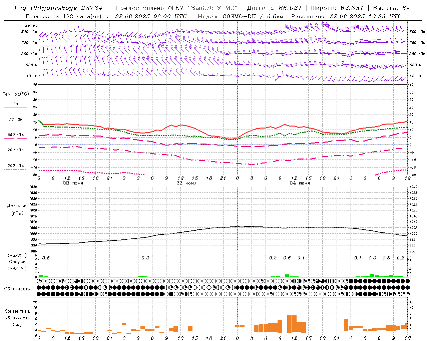Click the (км) units label under облачность
Screen dimensions: 427x341
[x=17, y=324]
